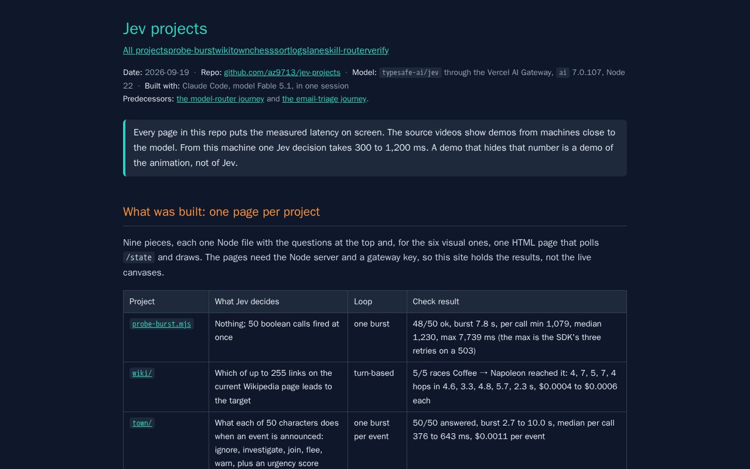The height and width of the screenshot is (469, 750).
Task: Open the wiki link in the top navigation
Action: (x=223, y=50)
